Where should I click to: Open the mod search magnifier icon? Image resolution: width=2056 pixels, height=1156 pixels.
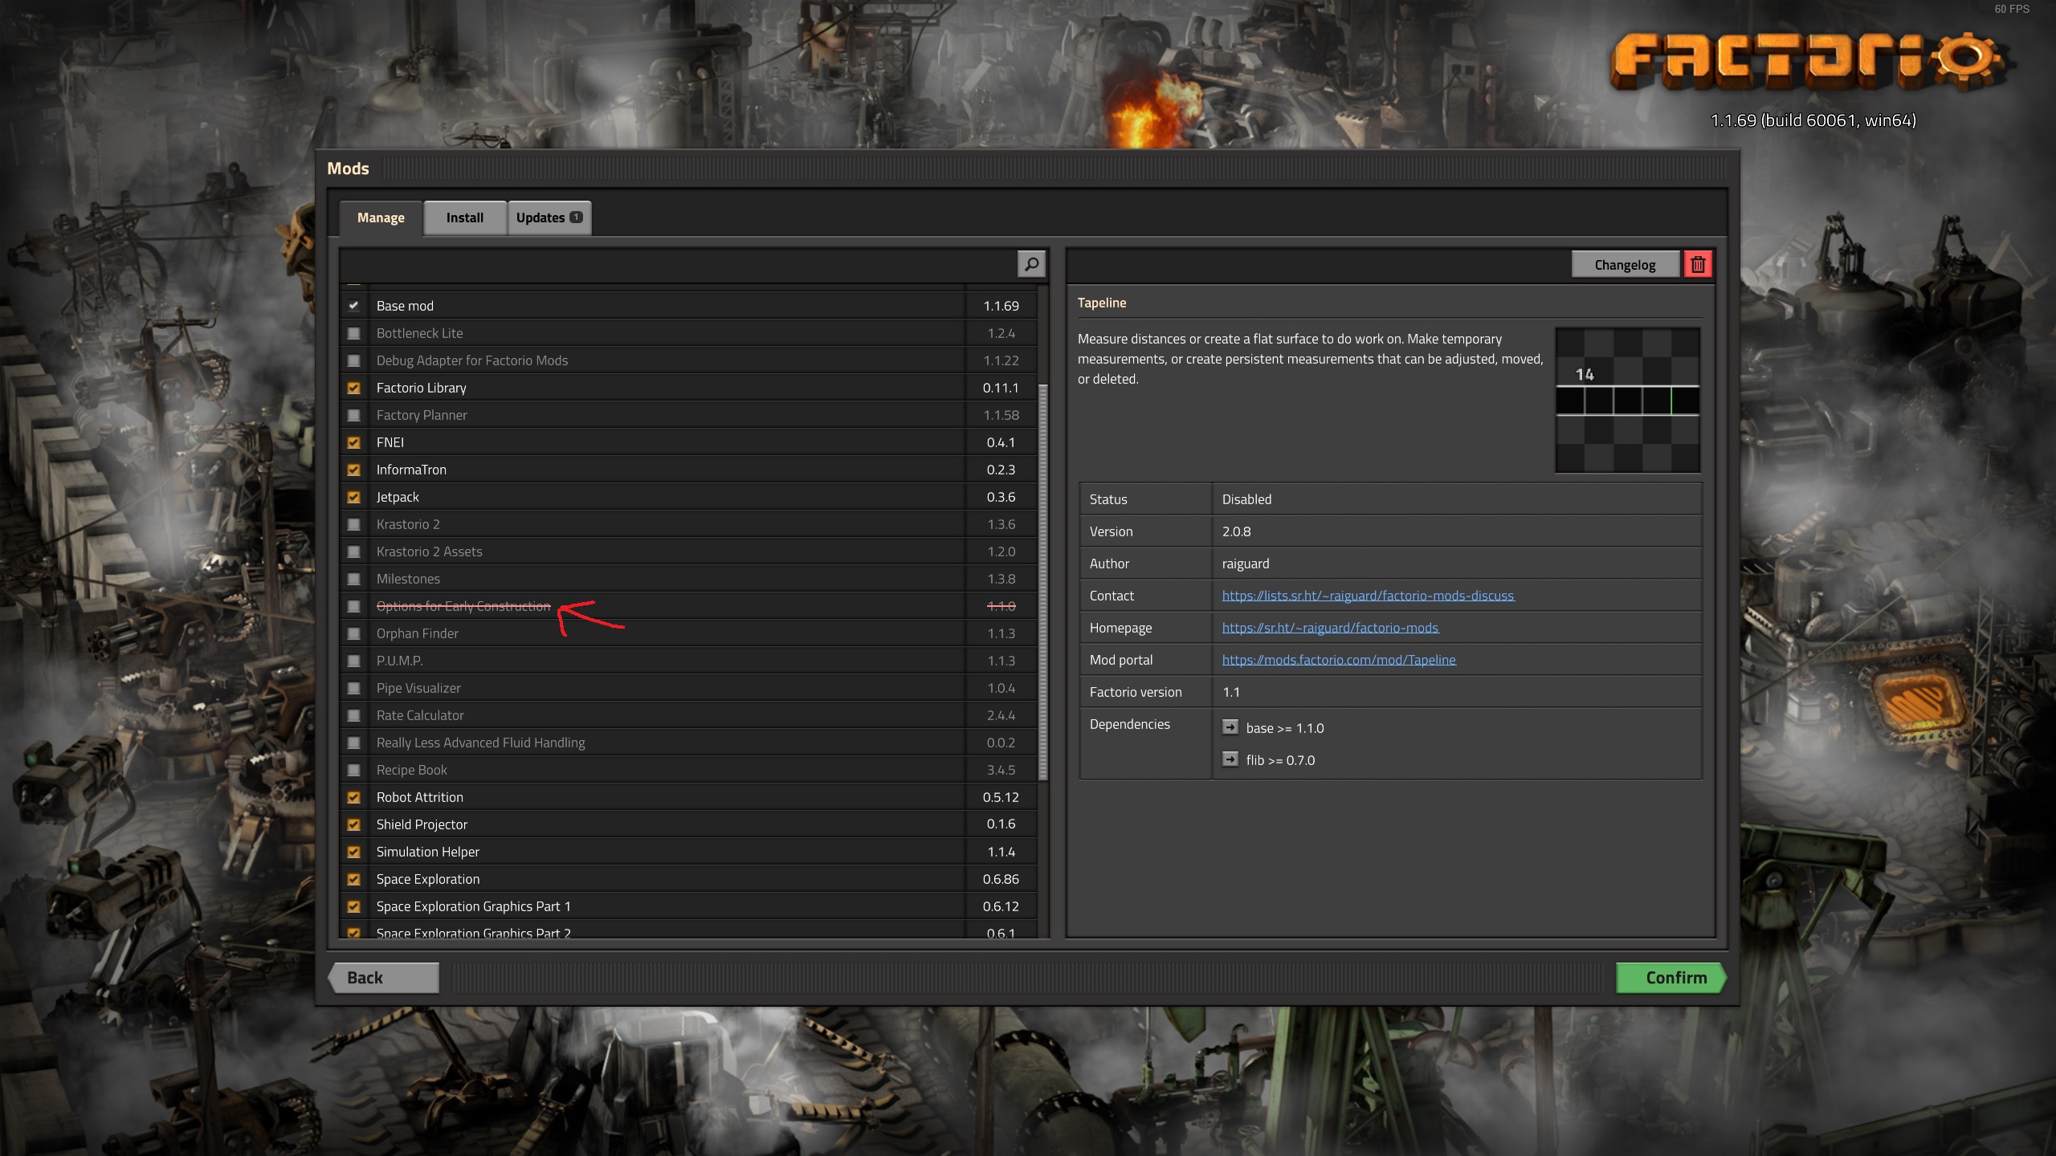click(1031, 264)
